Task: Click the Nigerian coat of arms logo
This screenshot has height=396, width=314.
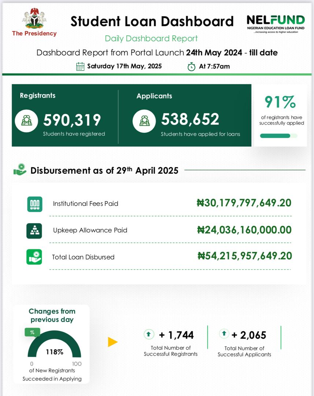Action: pos(34,19)
